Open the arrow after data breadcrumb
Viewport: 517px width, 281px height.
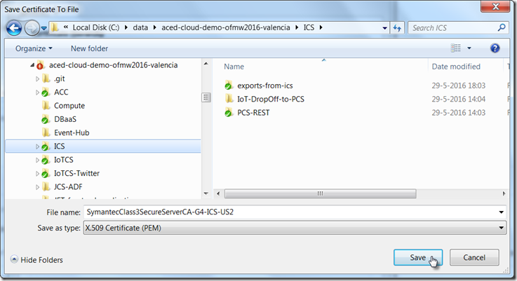(x=154, y=27)
